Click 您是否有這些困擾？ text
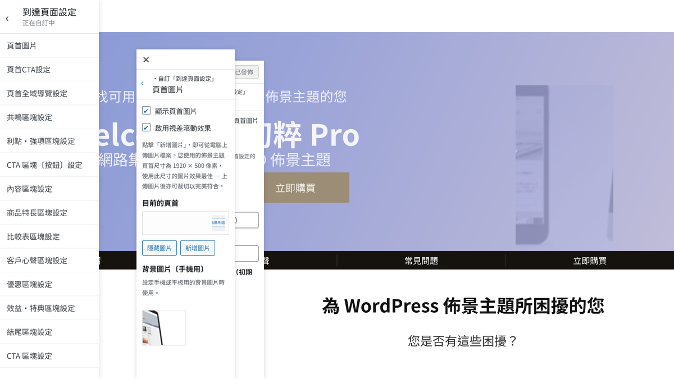The image size is (674, 379). 463,341
